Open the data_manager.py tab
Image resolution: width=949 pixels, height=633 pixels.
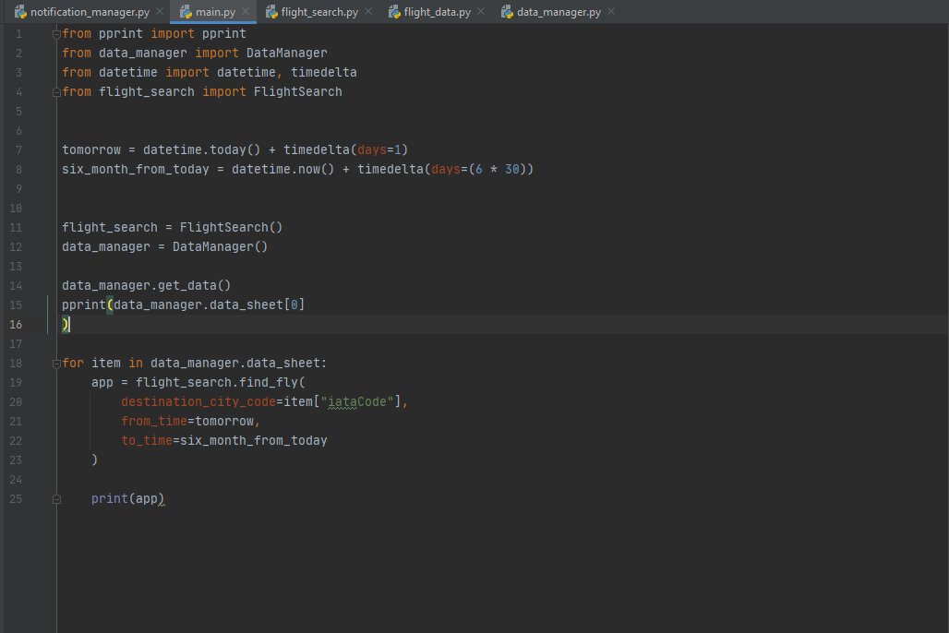(x=558, y=11)
